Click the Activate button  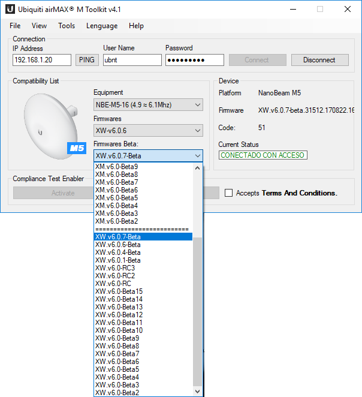(53, 193)
